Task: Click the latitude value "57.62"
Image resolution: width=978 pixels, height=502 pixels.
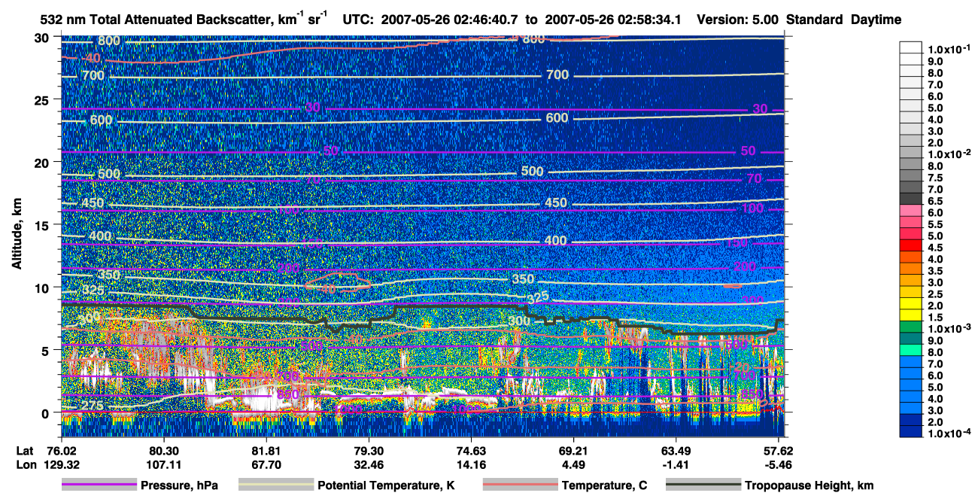Action: (x=778, y=450)
